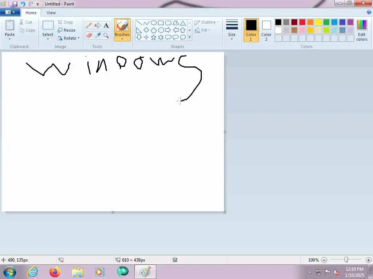Click the zoom slider handle
Screen dimensions: 373x279
tap(346, 260)
